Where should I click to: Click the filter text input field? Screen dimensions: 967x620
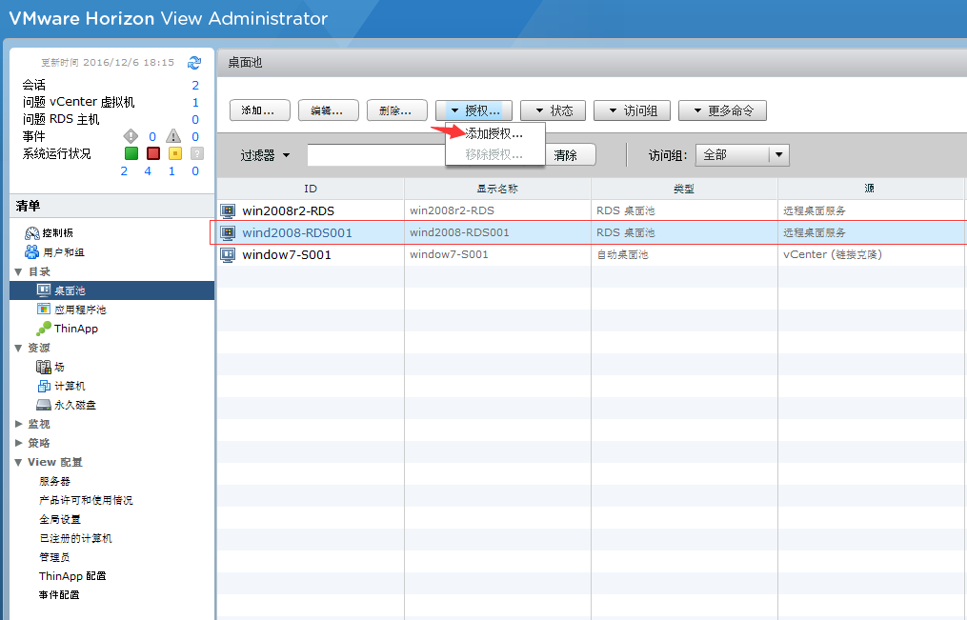376,154
